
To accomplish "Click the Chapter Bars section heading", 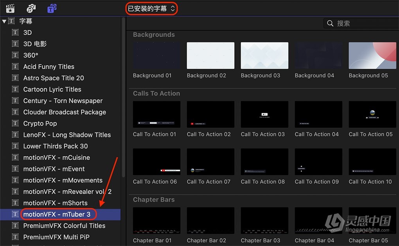I will tap(154, 200).
